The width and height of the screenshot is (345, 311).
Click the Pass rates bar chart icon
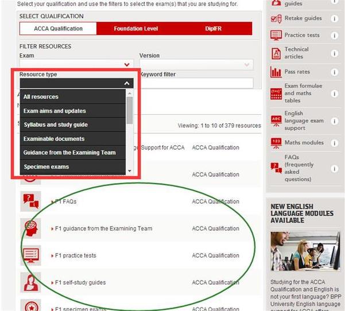276,72
